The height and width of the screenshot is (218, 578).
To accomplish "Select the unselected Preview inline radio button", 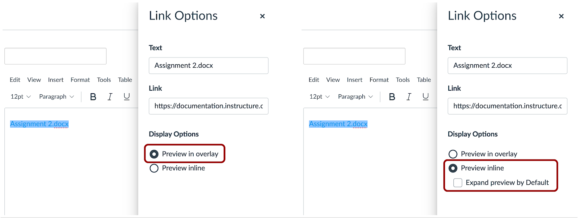I will [x=154, y=168].
